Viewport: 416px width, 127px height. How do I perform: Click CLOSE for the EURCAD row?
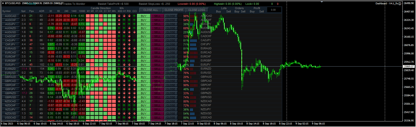171,53
